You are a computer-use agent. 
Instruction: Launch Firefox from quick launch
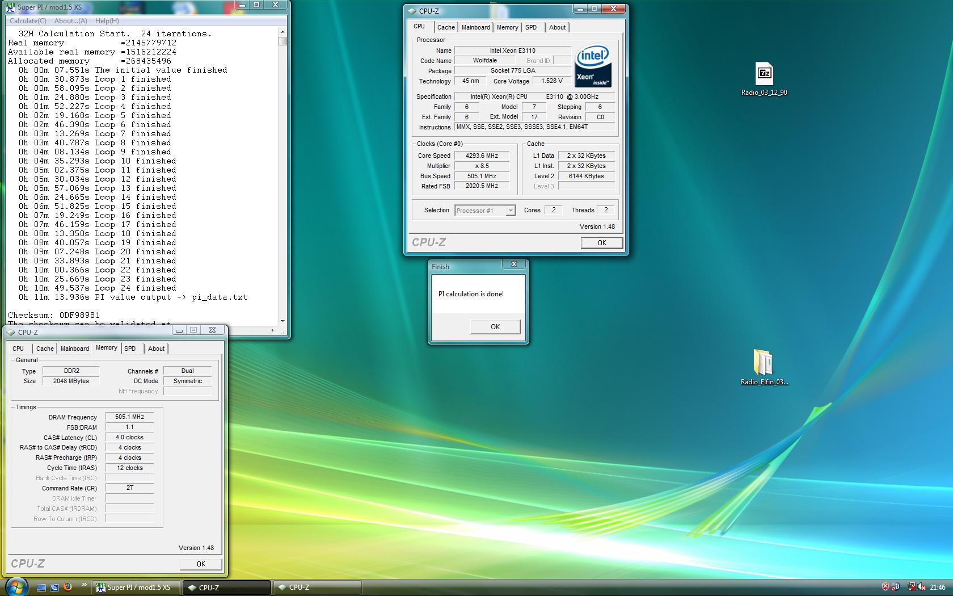coord(68,587)
